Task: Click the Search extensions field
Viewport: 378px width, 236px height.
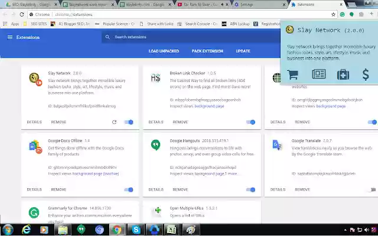Action: tap(190, 37)
